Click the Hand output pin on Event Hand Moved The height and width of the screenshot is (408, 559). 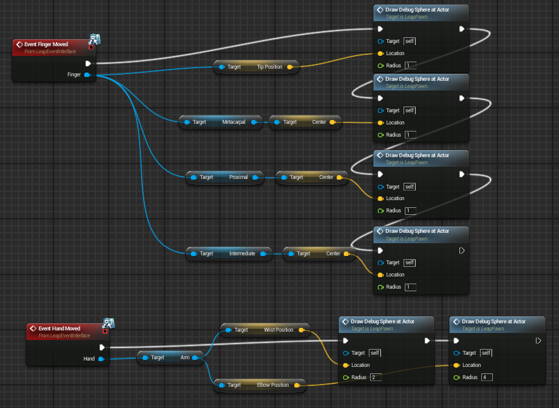pyautogui.click(x=101, y=359)
